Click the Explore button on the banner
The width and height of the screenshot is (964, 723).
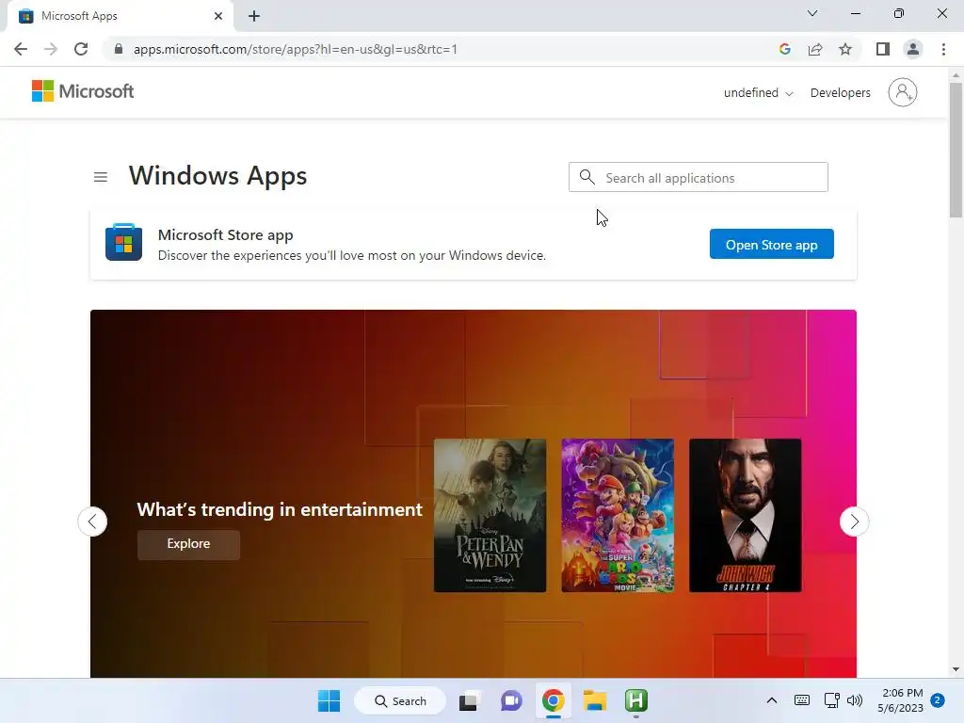click(x=188, y=544)
